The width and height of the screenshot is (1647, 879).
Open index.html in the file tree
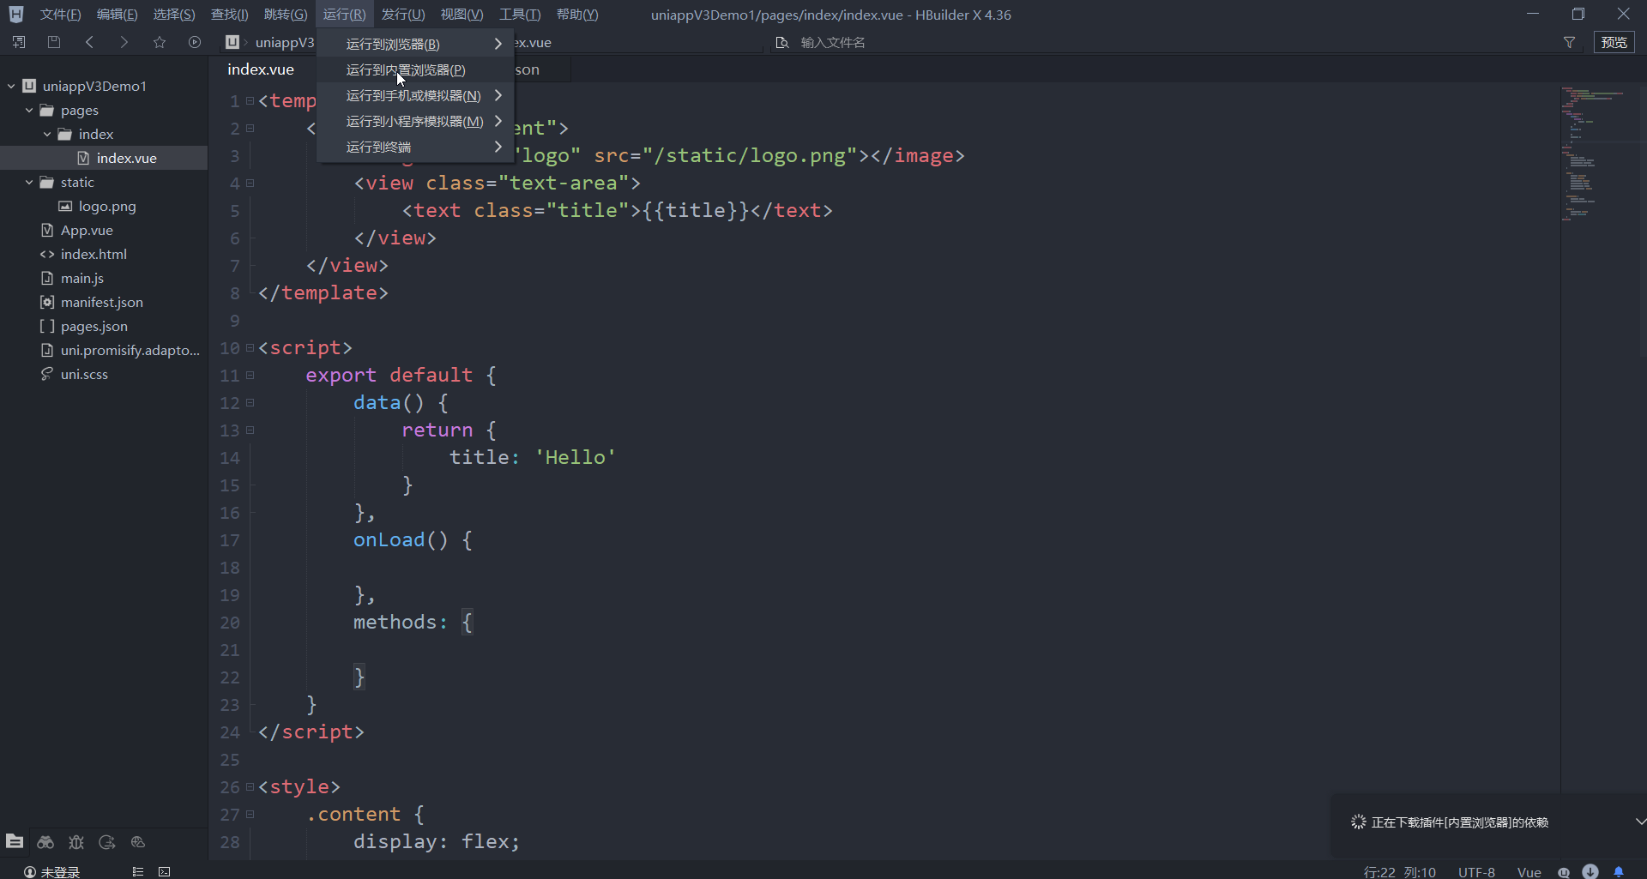pos(94,254)
